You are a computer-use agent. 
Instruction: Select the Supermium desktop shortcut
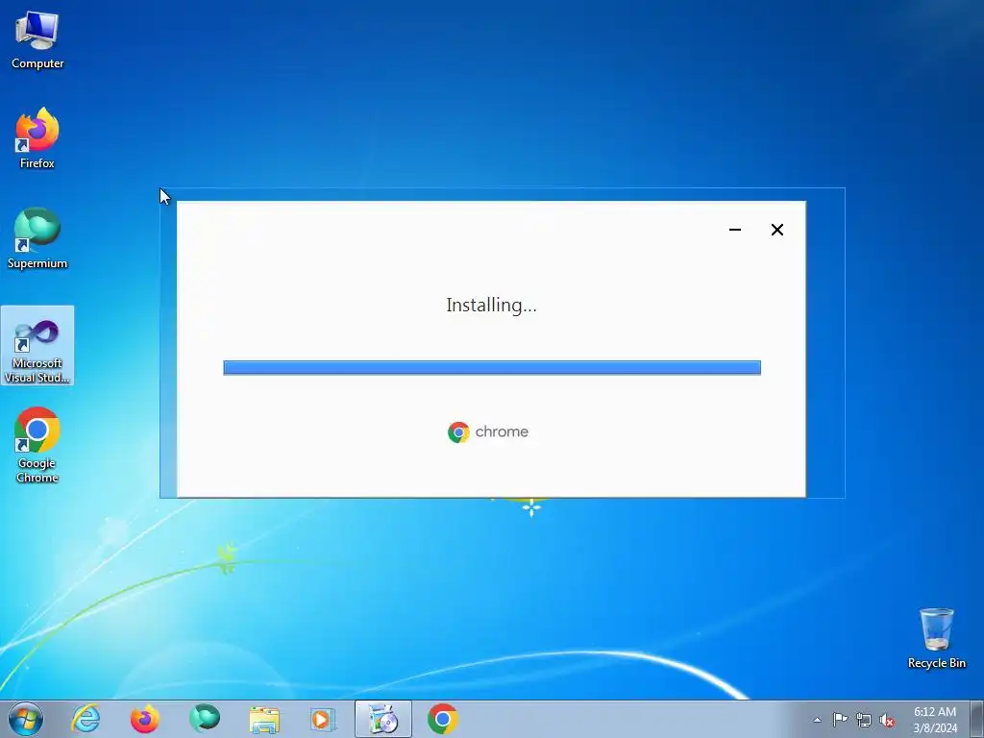[37, 238]
